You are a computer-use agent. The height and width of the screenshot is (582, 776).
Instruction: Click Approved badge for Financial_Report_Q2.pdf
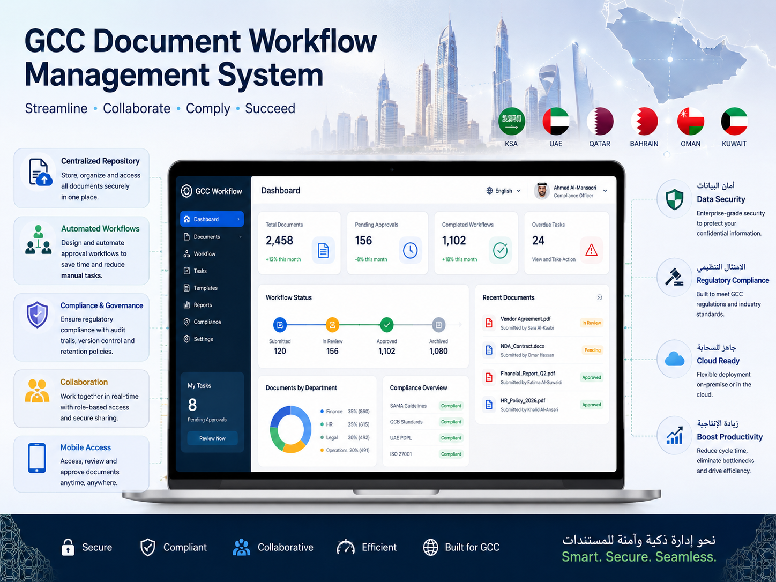pos(592,378)
